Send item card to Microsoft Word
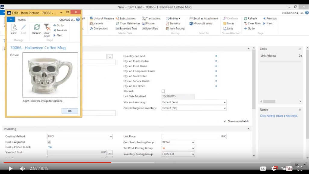 (201, 23)
